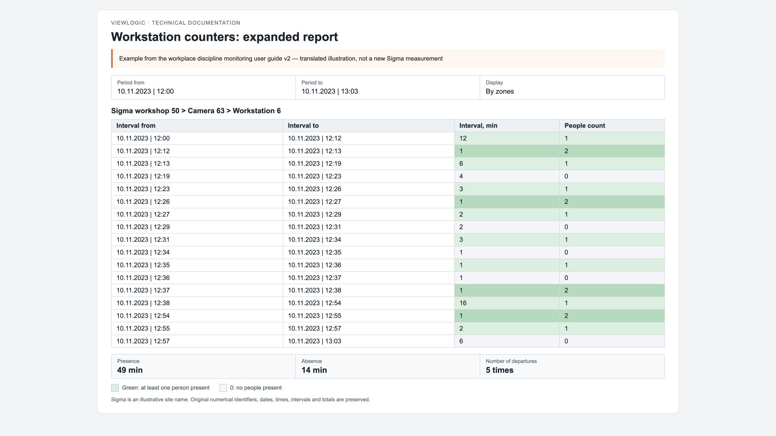Click the interval value 4 in the 12:19 row
The height and width of the screenshot is (436, 776).
tap(461, 176)
